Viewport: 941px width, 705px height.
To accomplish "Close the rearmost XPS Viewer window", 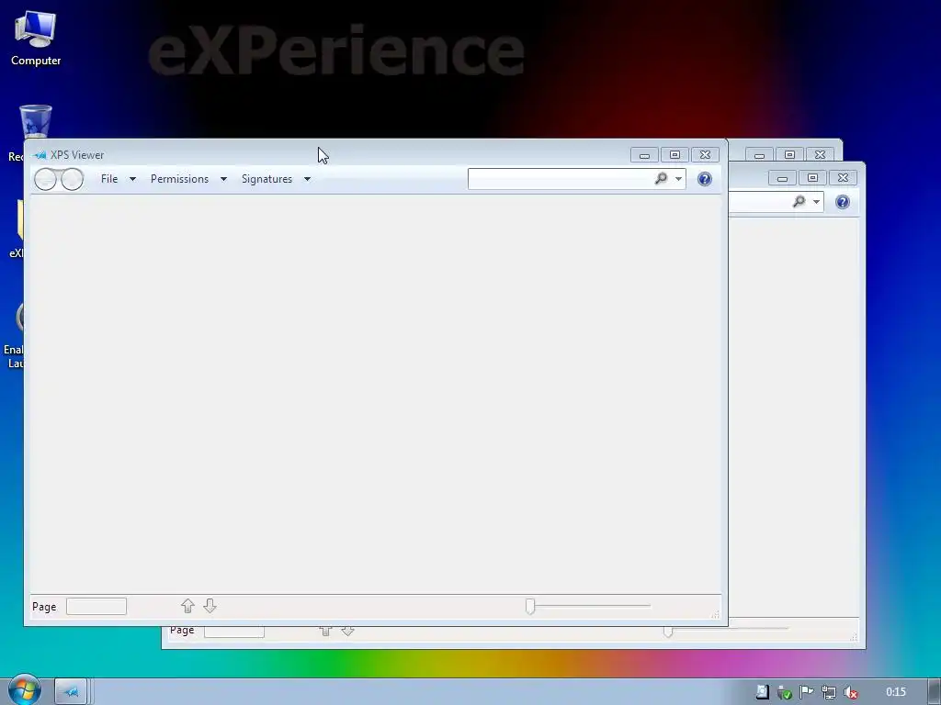I will point(821,155).
